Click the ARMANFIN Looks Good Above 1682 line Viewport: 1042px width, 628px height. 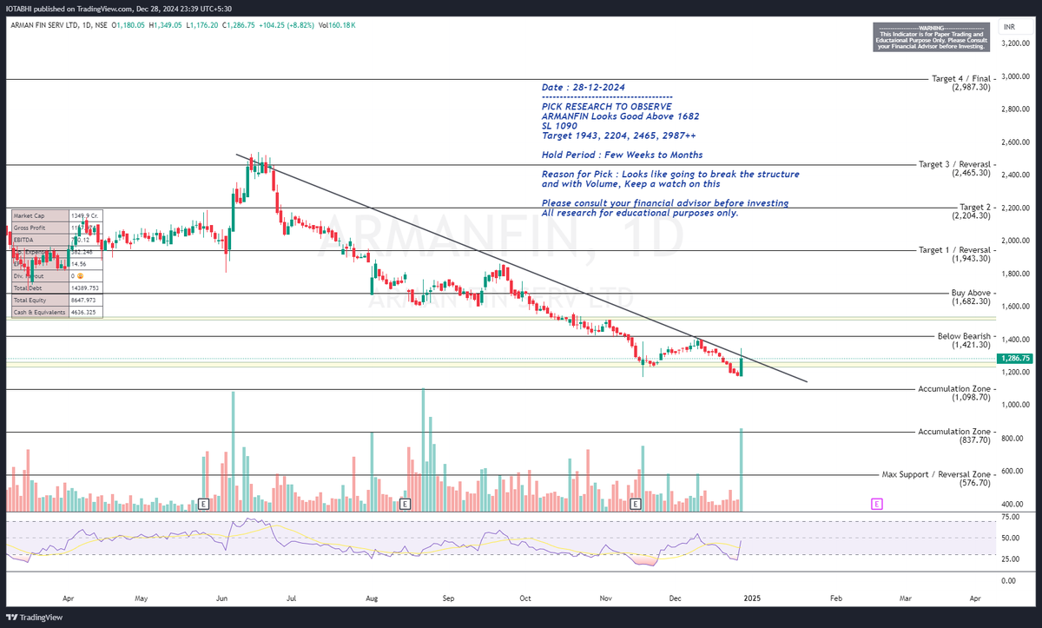click(x=620, y=116)
